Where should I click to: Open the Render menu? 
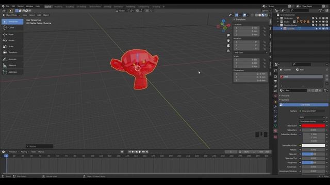(21, 6)
